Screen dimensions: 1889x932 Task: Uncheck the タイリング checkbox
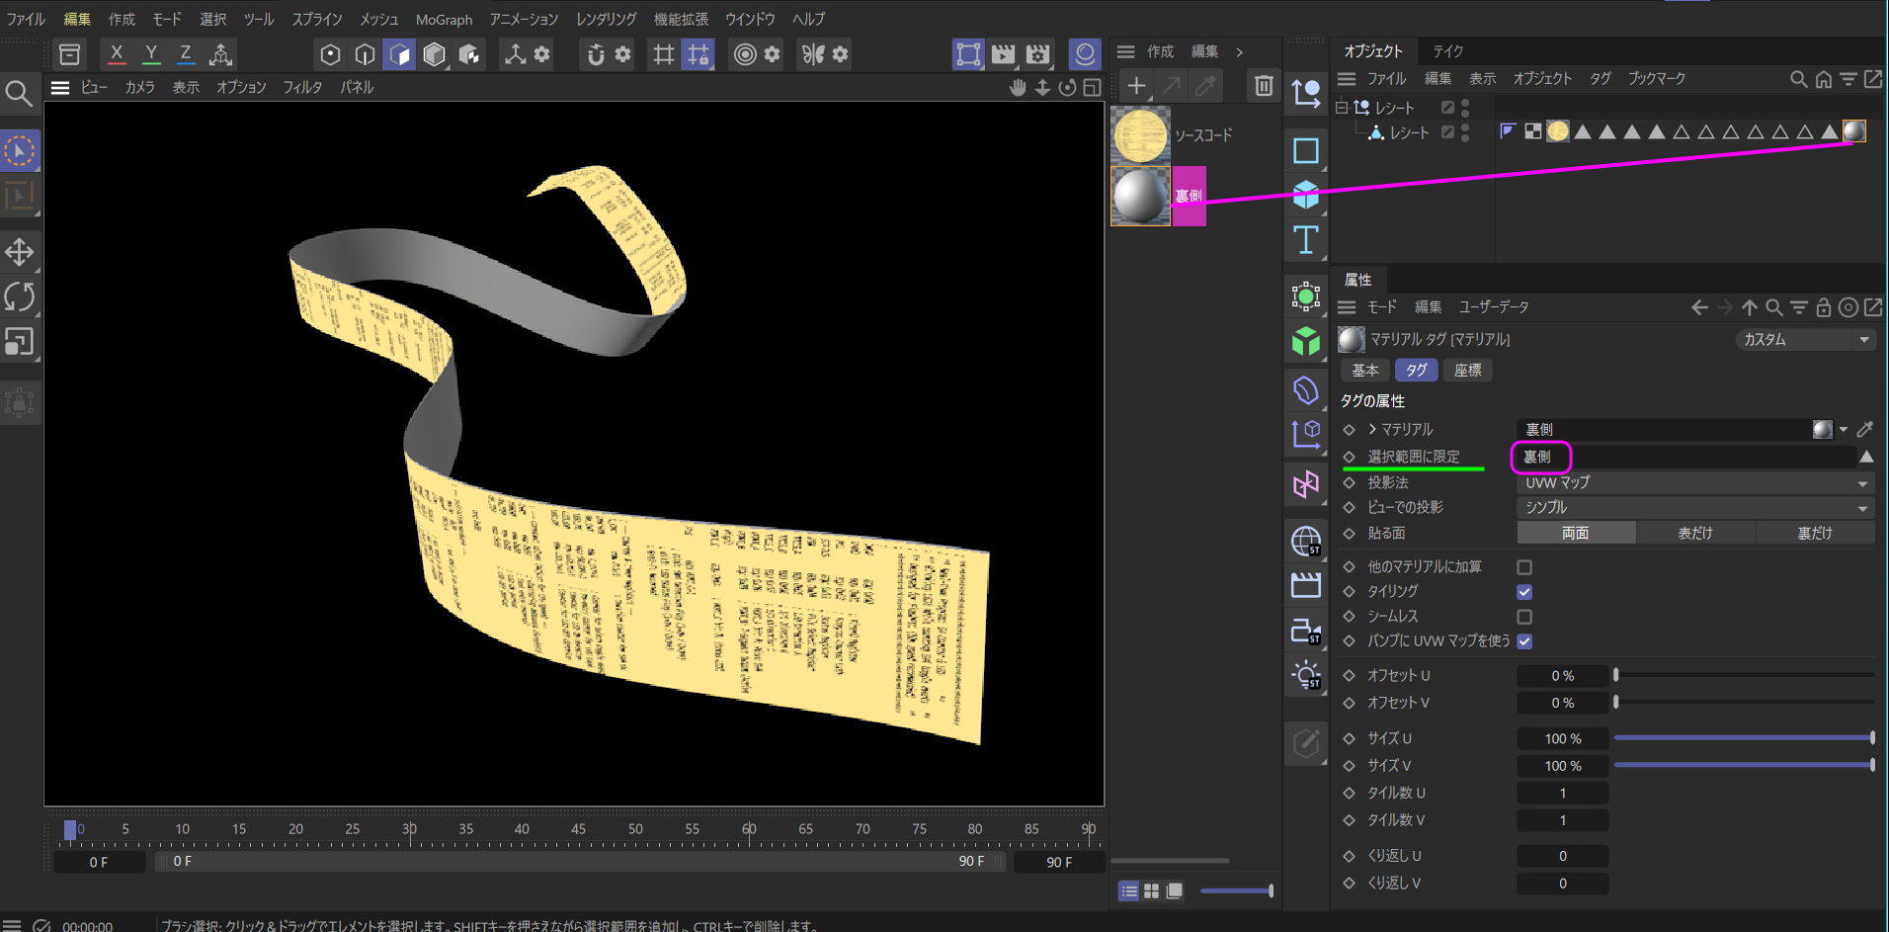[x=1524, y=592]
